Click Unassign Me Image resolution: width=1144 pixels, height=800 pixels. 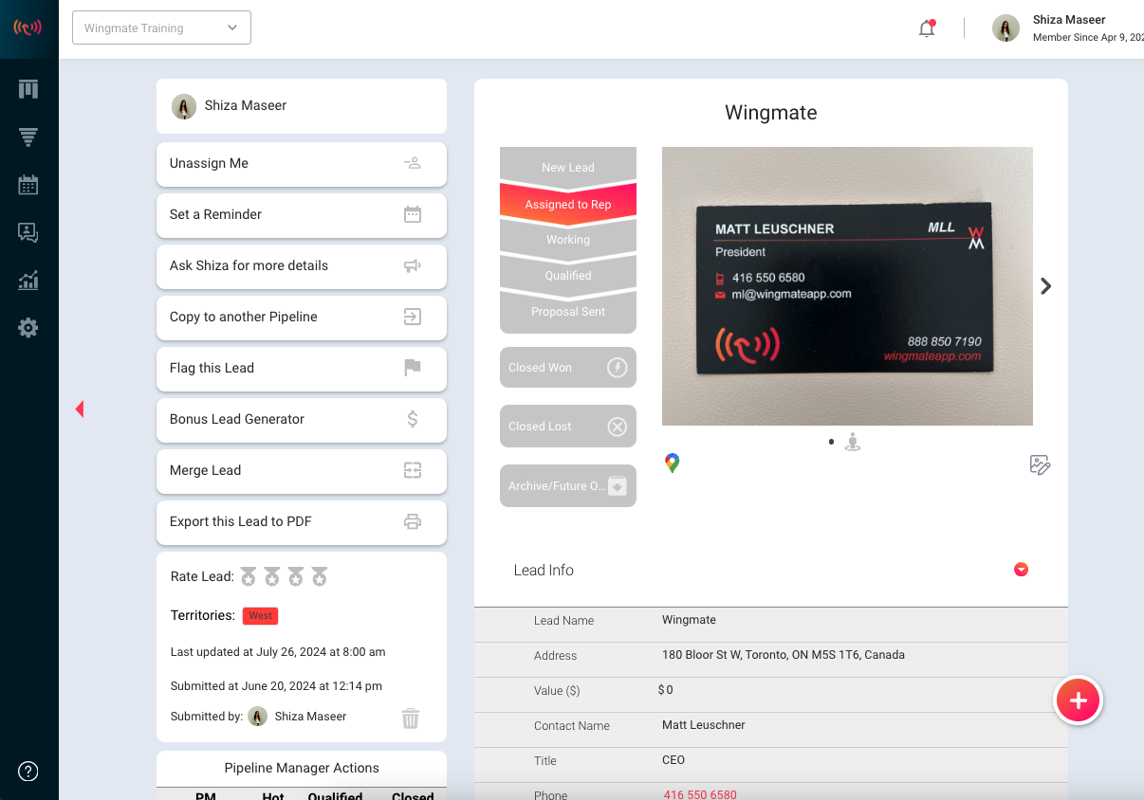[x=302, y=163]
